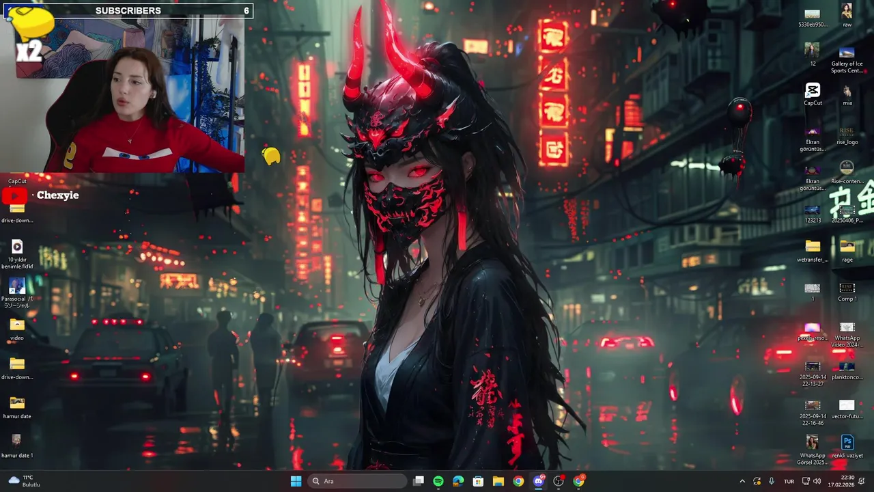Open the network status tray icon
Viewport: 874px width, 492px height.
(x=806, y=481)
